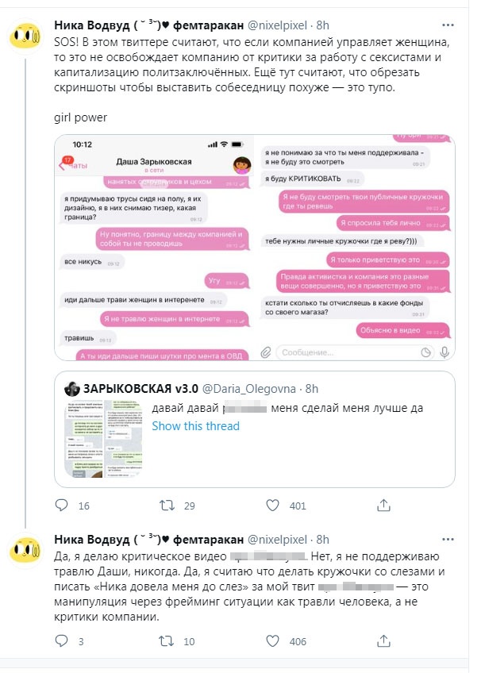Screen dimensions: 485x673
Task: Click Show this thread link
Action: tap(196, 425)
